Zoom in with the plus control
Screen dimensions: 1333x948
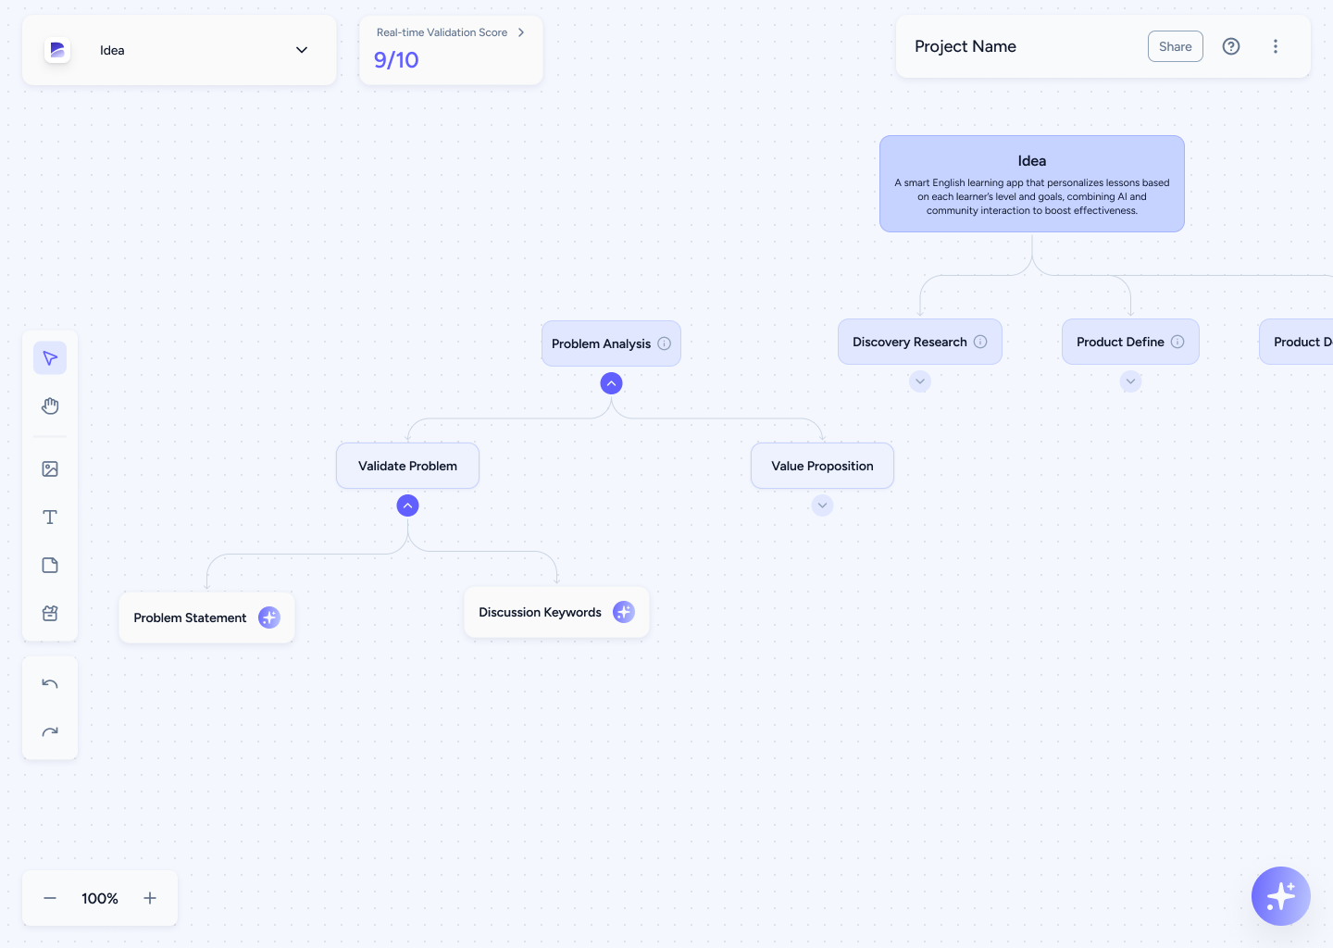tap(150, 898)
